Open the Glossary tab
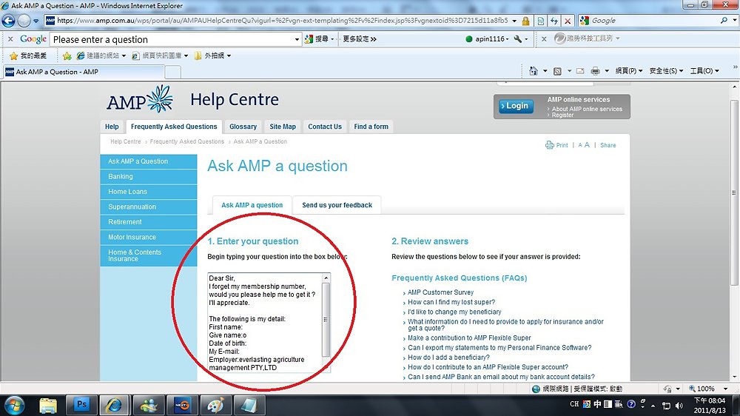The width and height of the screenshot is (740, 416). tap(243, 127)
